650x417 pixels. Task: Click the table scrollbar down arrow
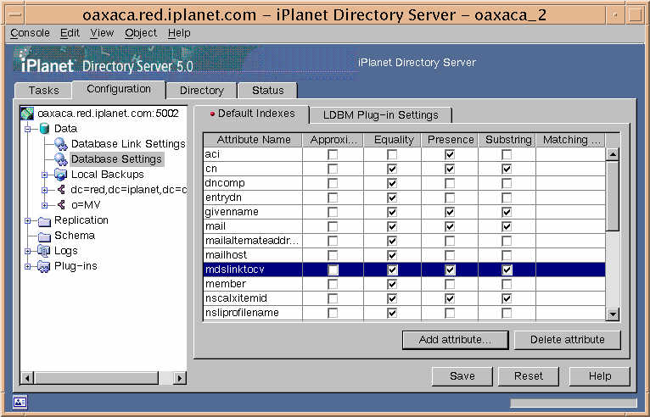coord(613,314)
